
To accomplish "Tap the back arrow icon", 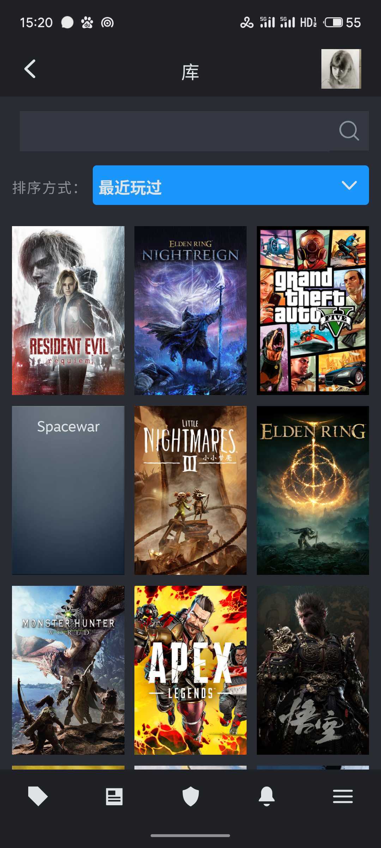I will point(30,69).
